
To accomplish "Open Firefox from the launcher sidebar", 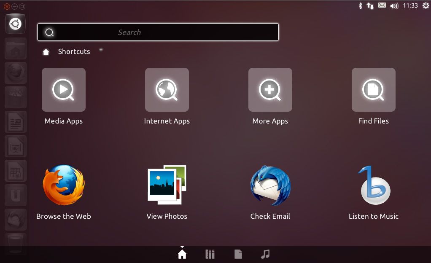I will 15,73.
